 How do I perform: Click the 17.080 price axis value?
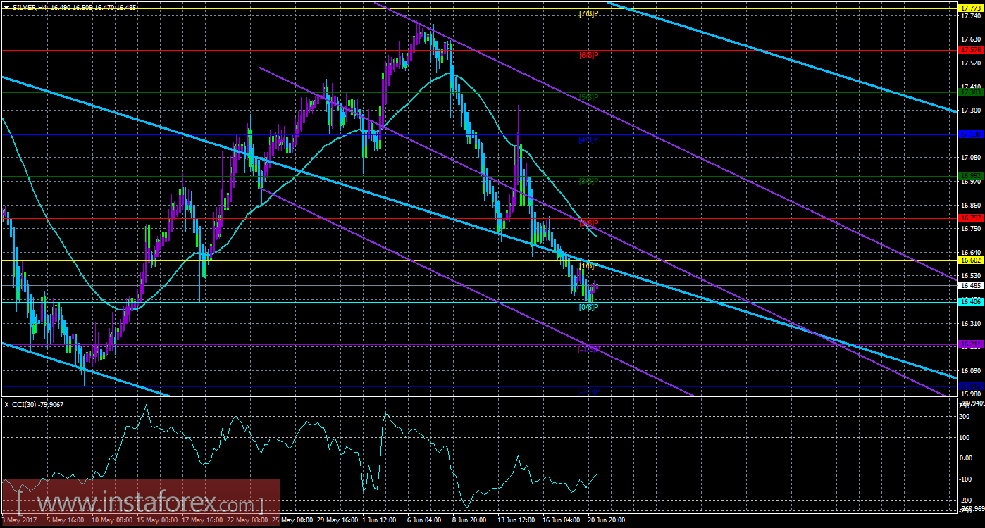[x=969, y=158]
